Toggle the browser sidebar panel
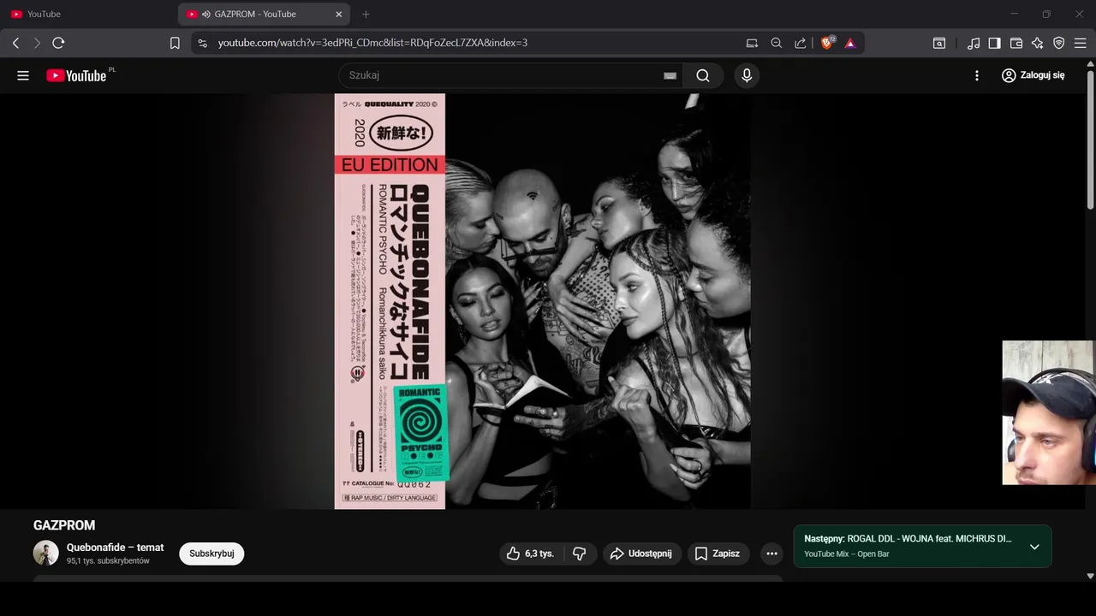The image size is (1096, 616). (x=994, y=43)
